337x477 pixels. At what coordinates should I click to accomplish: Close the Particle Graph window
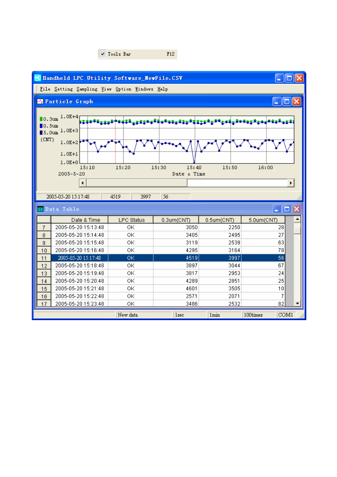click(x=297, y=102)
